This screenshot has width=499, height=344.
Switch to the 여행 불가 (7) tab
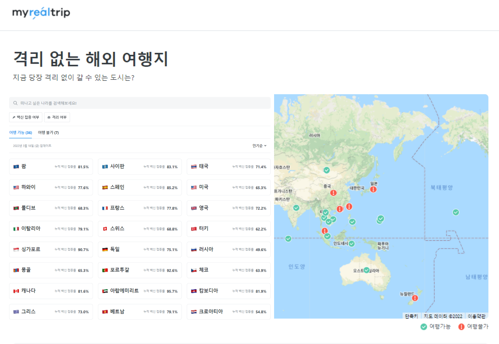48,133
